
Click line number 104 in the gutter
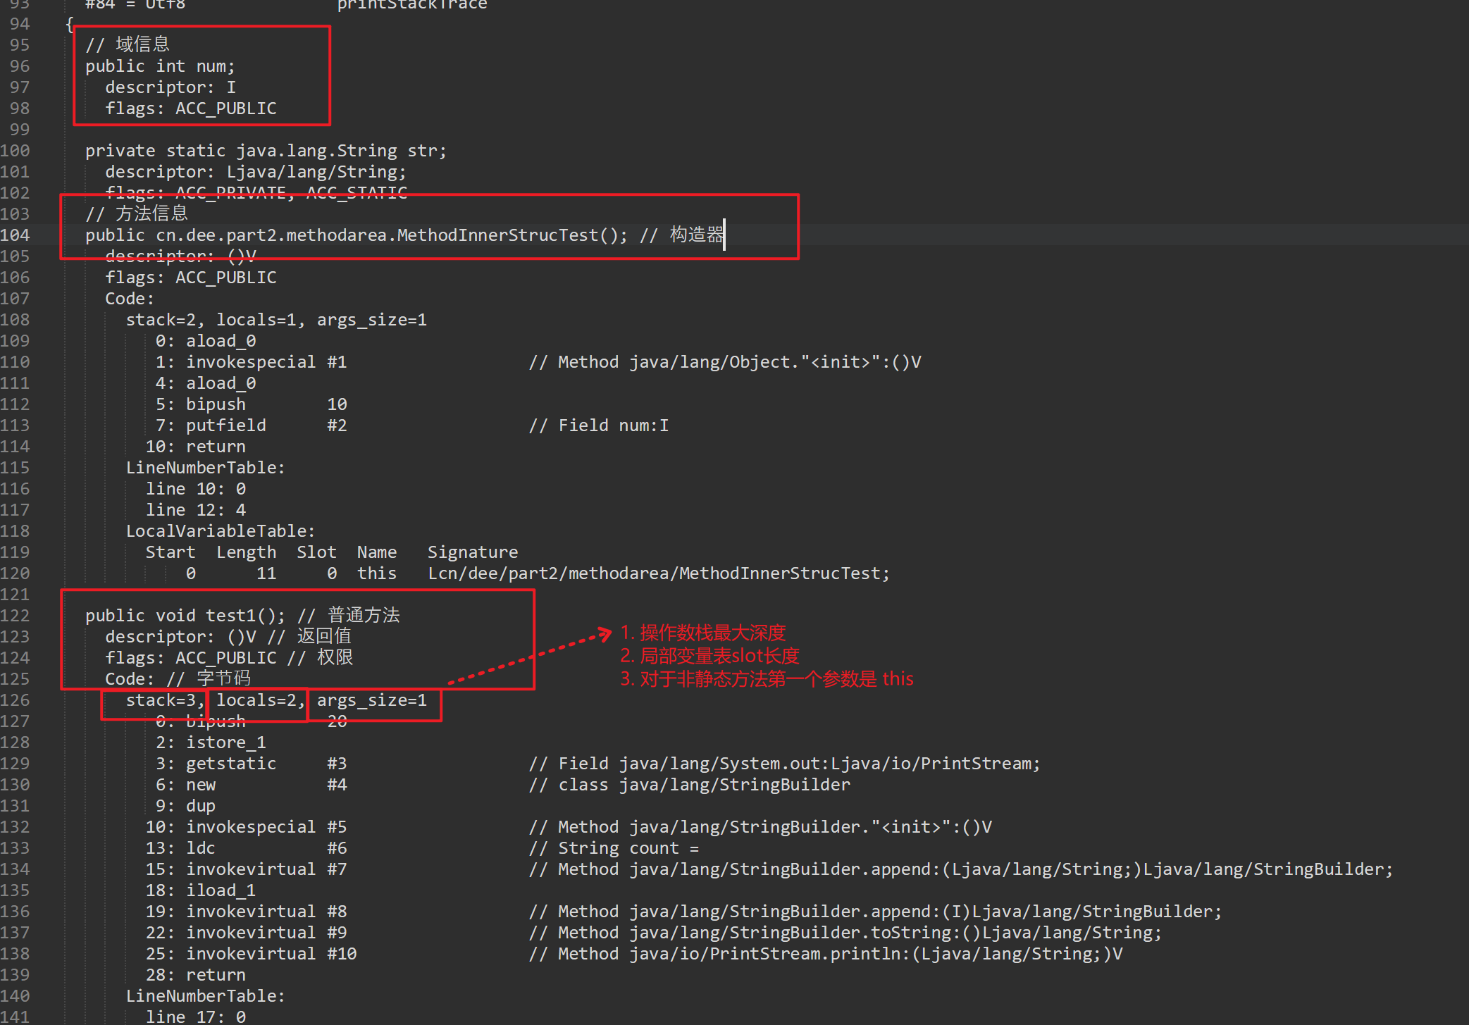tap(16, 235)
